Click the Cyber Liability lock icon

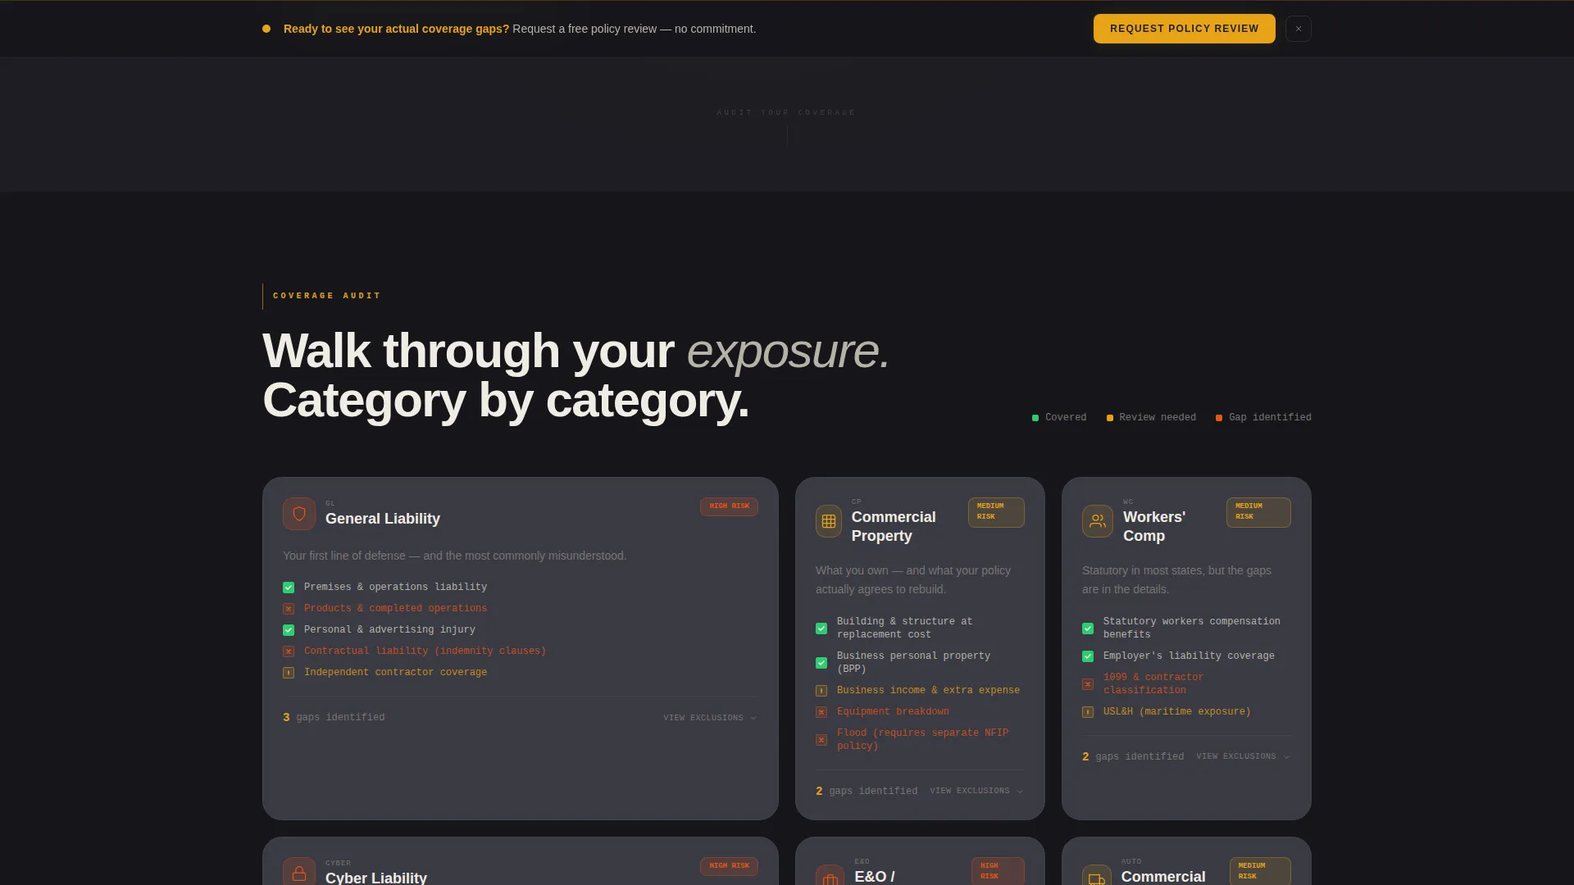(299, 871)
